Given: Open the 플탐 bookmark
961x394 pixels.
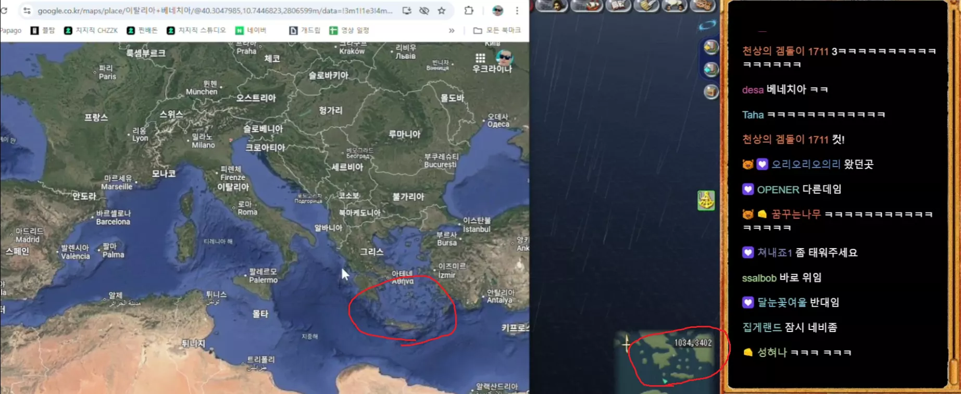Looking at the screenshot, I should coord(43,31).
